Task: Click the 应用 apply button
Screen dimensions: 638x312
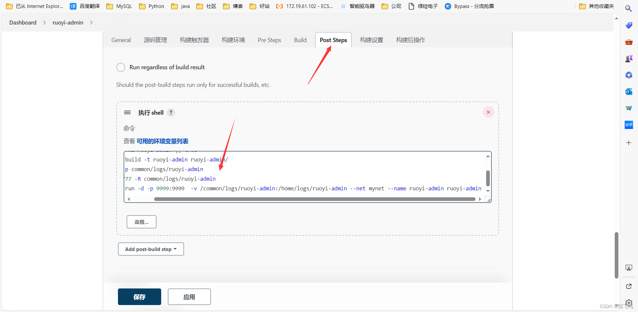Action: (x=189, y=297)
